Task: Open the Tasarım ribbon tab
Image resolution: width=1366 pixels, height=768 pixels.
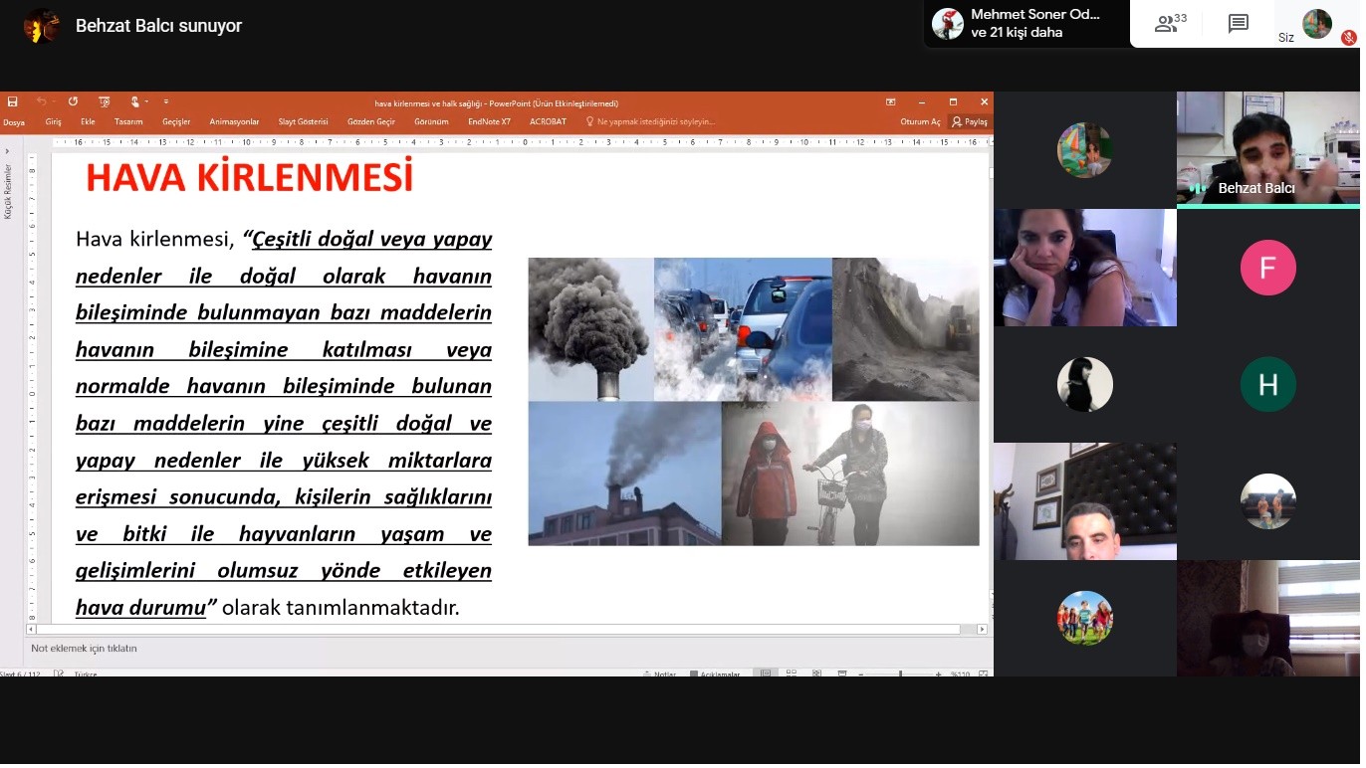Action: coord(128,122)
